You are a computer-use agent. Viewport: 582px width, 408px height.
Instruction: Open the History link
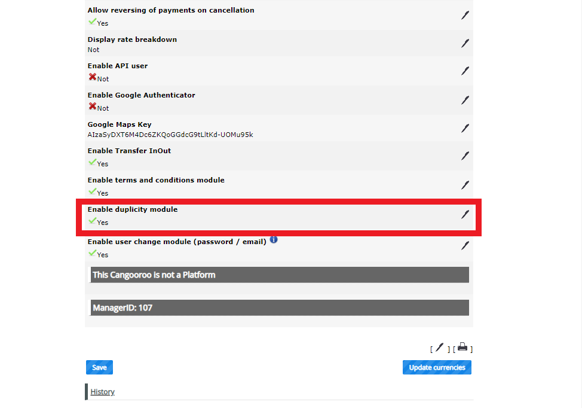point(102,392)
